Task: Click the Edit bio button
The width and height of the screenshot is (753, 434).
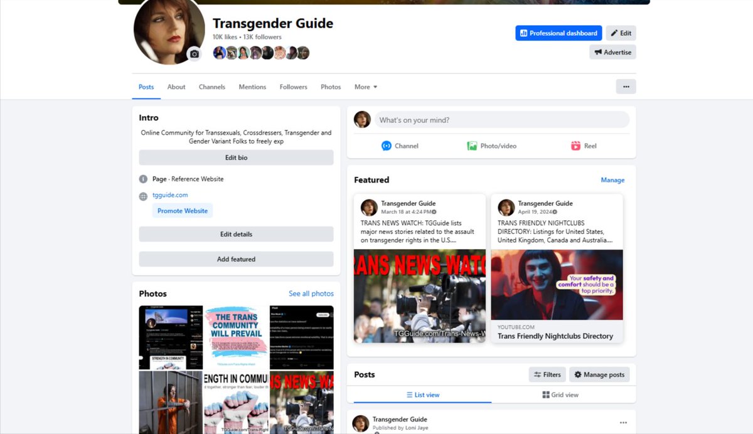Action: [x=236, y=157]
